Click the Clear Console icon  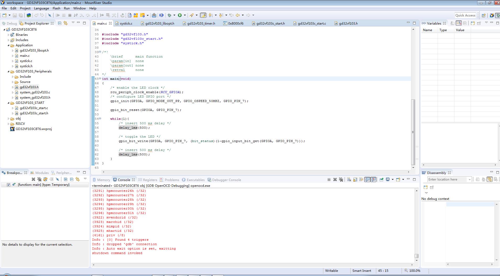349,179
